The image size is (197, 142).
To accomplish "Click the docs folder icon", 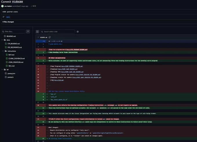I will pos(5,40).
